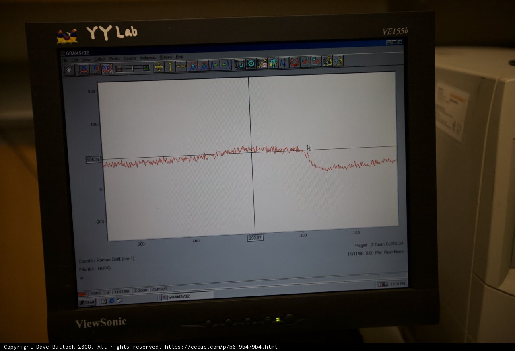
Task: Click the peak down-arrow toolbar icon
Action: tap(204, 65)
